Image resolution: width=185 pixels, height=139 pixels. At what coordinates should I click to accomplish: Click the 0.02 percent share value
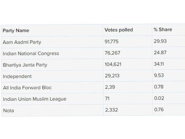[x=159, y=98]
